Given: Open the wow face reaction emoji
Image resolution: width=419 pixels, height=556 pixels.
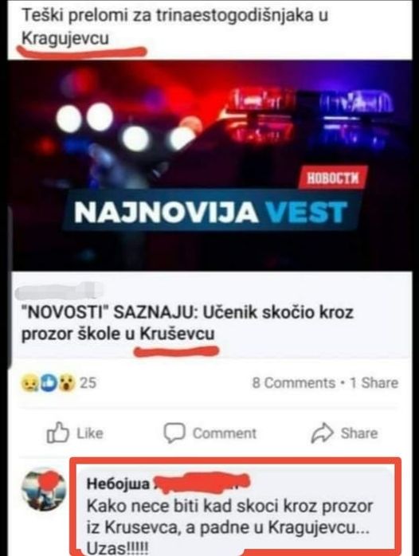Looking at the screenshot, I should point(67,383).
